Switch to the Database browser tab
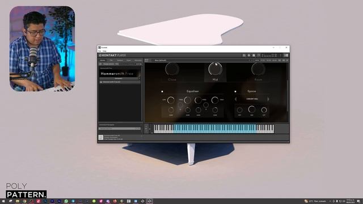The width and height of the screenshot is (363, 204). click(x=120, y=61)
